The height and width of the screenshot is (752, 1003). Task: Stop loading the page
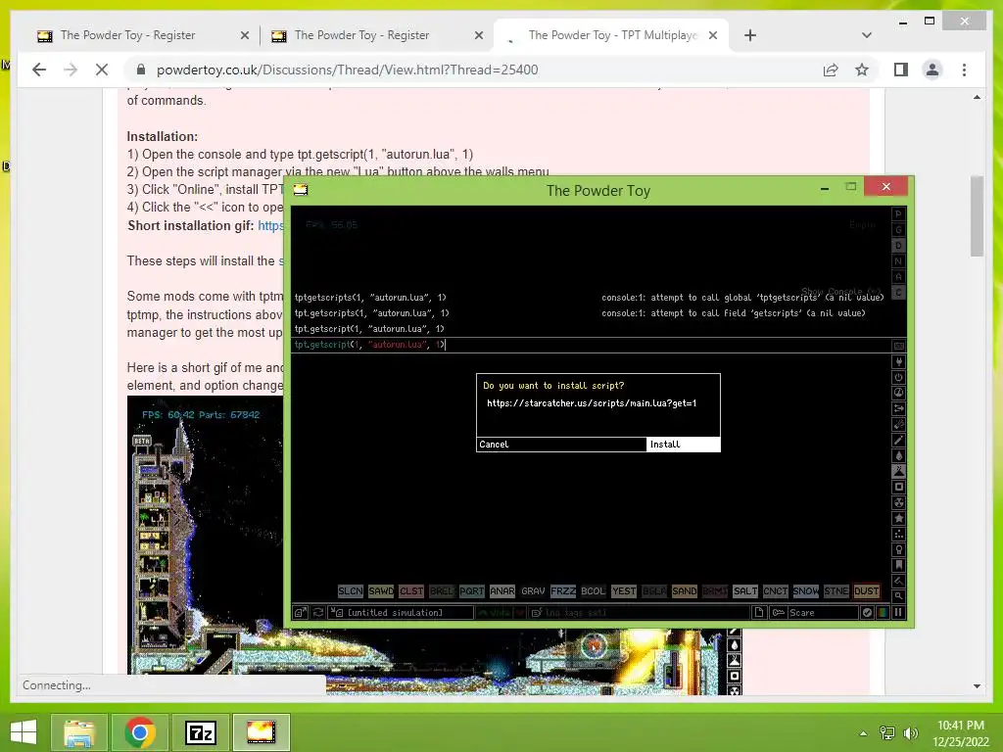pyautogui.click(x=102, y=70)
